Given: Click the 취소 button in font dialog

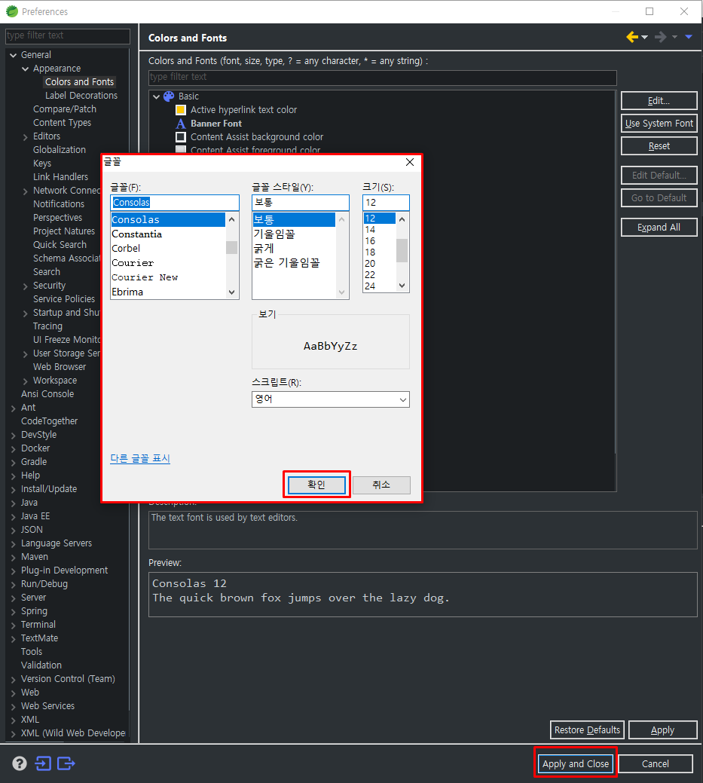Looking at the screenshot, I should [381, 485].
